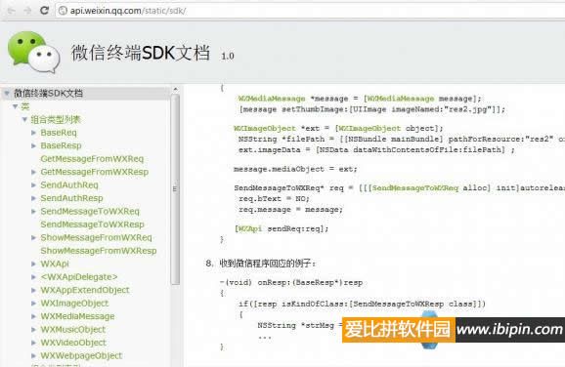Image resolution: width=565 pixels, height=367 pixels.
Task: Expand the WXAppExtendObject node arrow
Action: [x=34, y=290]
